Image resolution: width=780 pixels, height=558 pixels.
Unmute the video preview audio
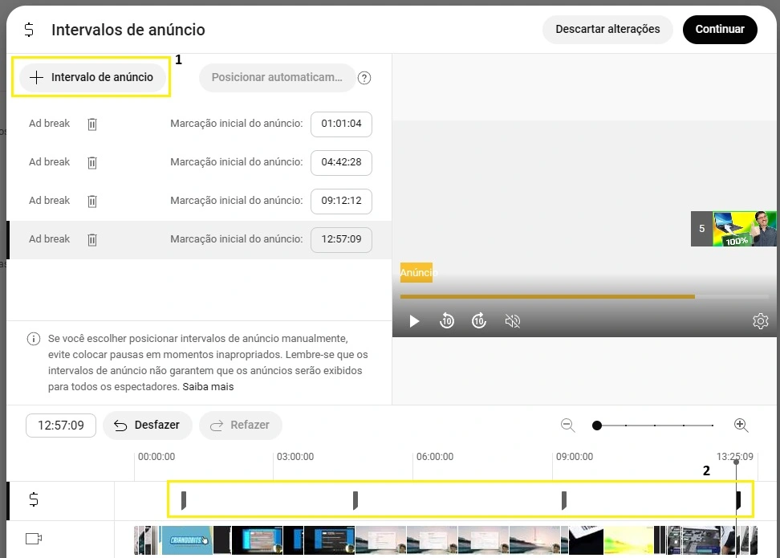pyautogui.click(x=511, y=321)
